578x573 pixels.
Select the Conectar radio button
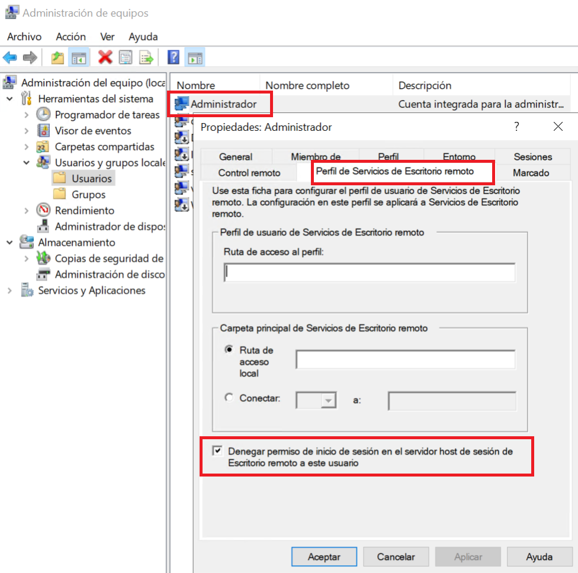point(229,398)
